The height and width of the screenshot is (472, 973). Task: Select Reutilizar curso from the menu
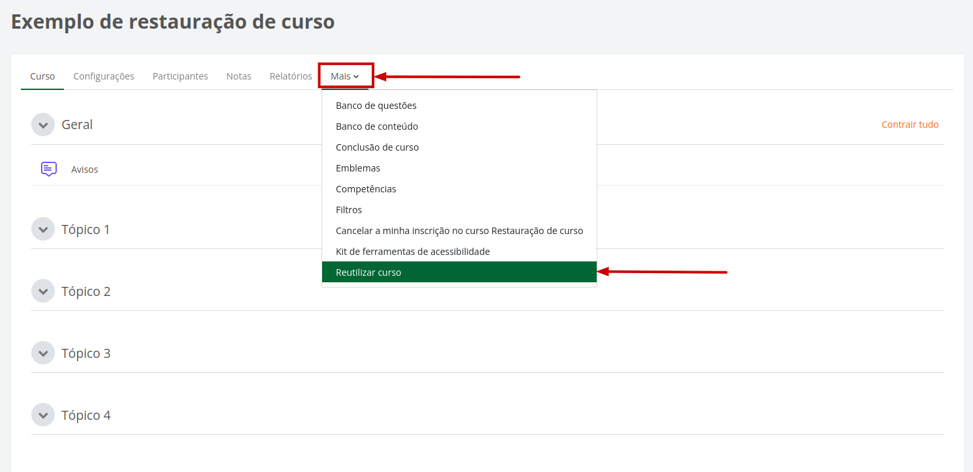(368, 272)
